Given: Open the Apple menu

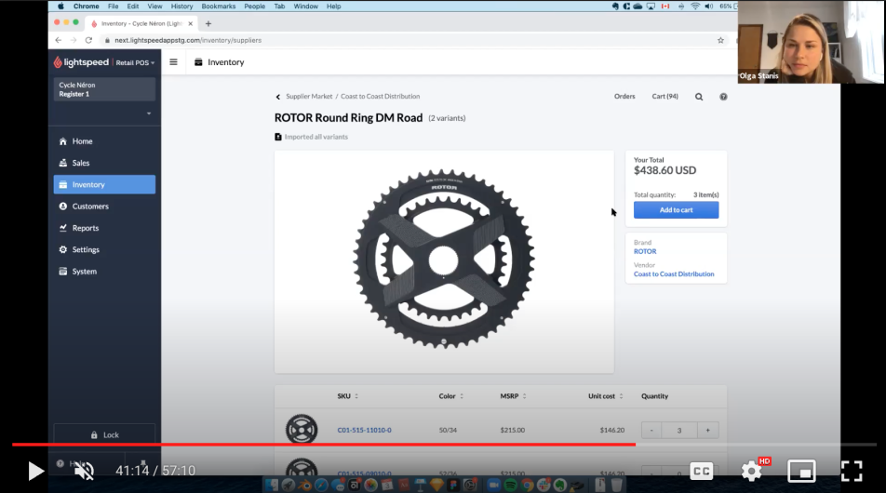Looking at the screenshot, I should 60,7.
